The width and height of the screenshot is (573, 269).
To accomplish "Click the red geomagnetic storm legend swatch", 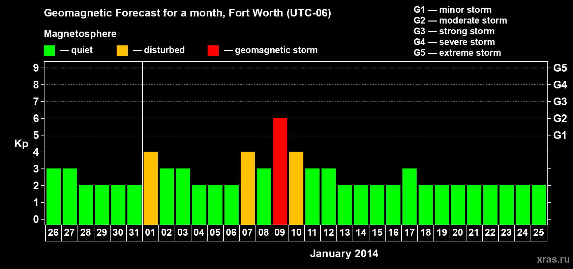I will [x=213, y=51].
